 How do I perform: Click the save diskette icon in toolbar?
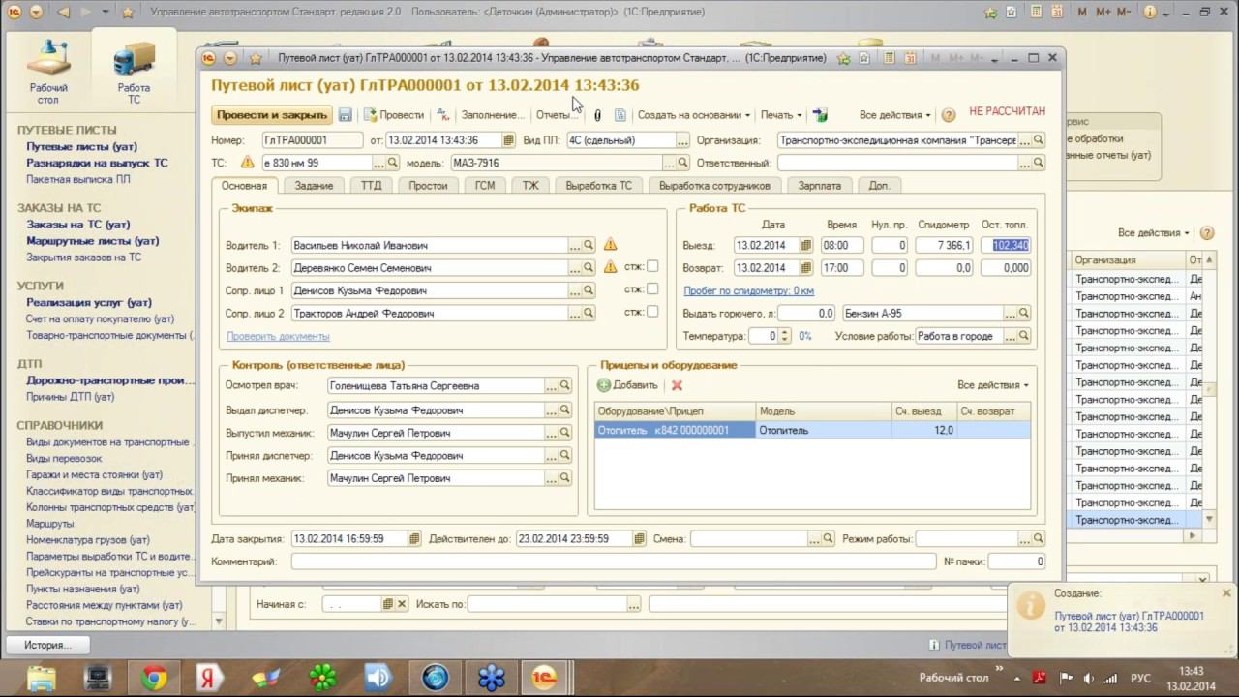345,115
